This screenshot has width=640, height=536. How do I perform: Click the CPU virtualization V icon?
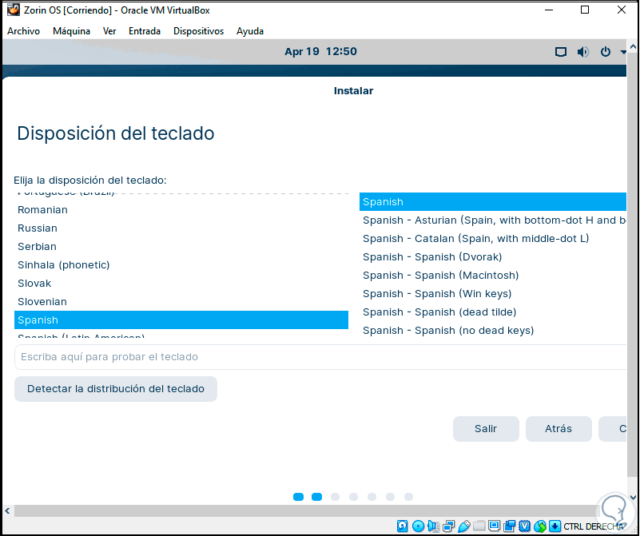click(524, 526)
